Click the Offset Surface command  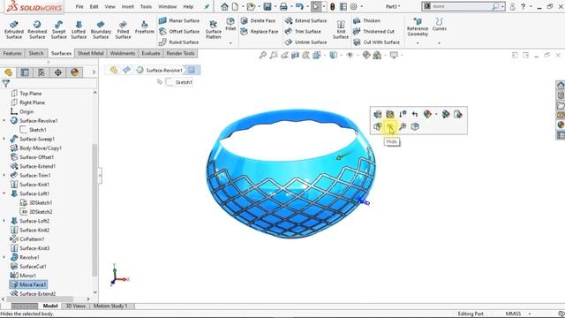179,32
